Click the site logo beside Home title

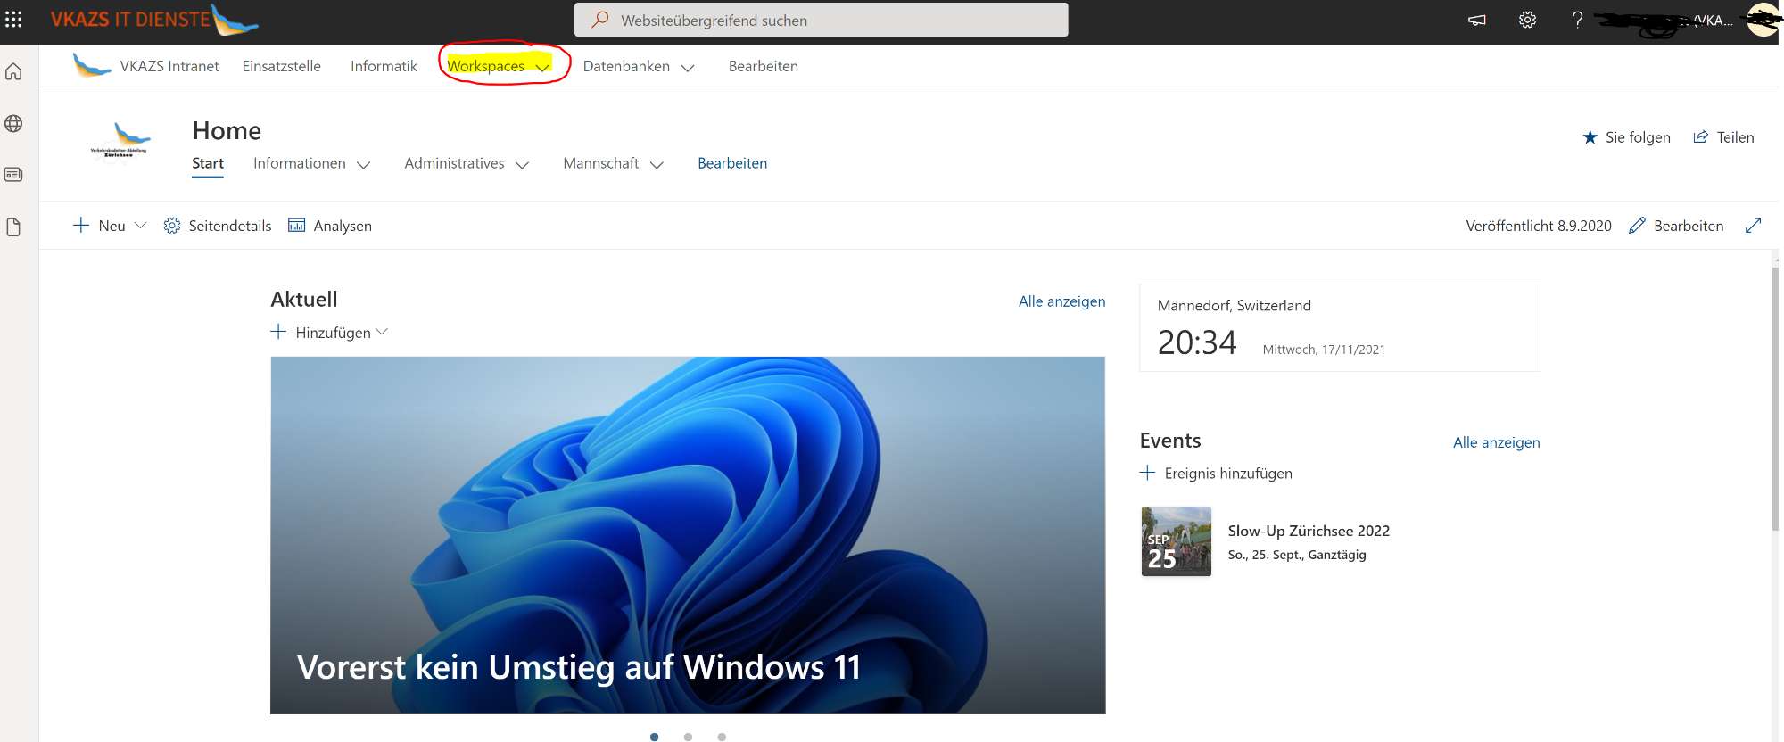point(120,140)
